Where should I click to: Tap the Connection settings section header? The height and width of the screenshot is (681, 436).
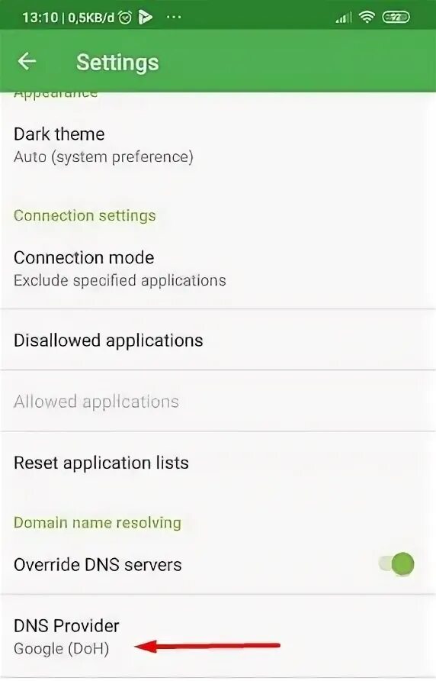point(85,215)
